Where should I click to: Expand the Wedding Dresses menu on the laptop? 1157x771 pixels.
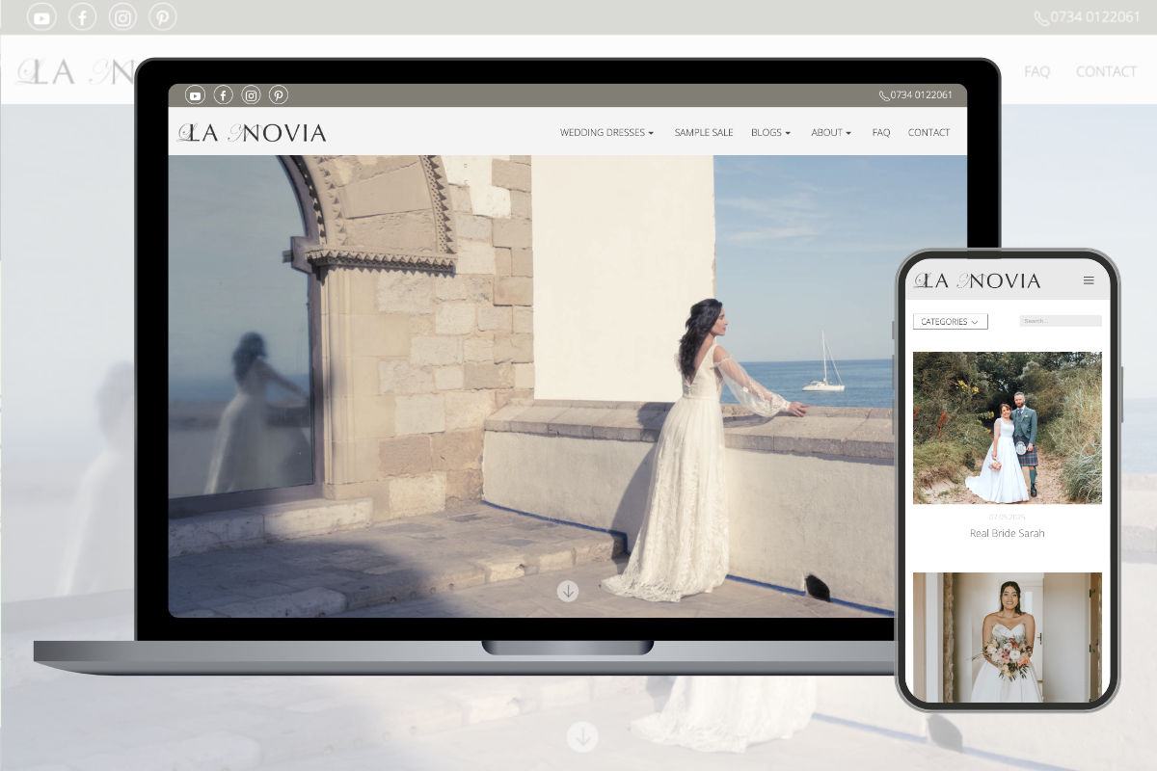point(606,133)
